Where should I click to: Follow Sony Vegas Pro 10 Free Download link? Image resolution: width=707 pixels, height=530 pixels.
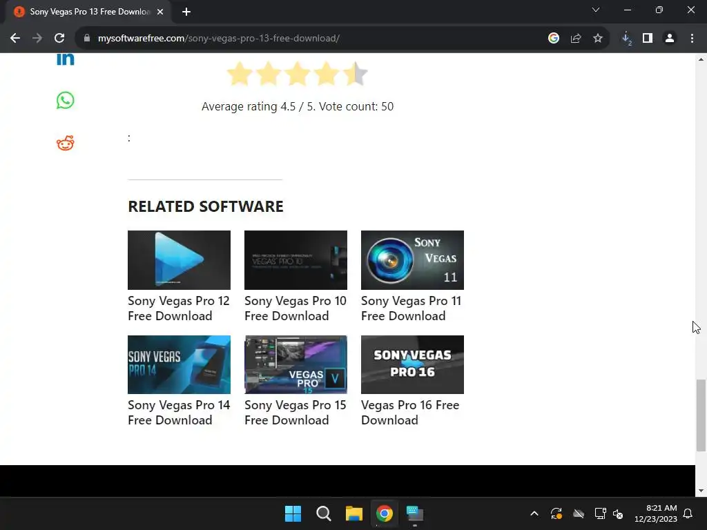tap(296, 308)
